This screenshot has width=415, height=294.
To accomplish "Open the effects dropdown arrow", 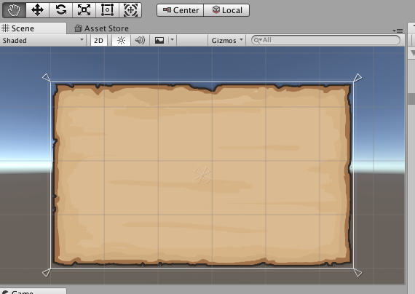I will [x=173, y=41].
